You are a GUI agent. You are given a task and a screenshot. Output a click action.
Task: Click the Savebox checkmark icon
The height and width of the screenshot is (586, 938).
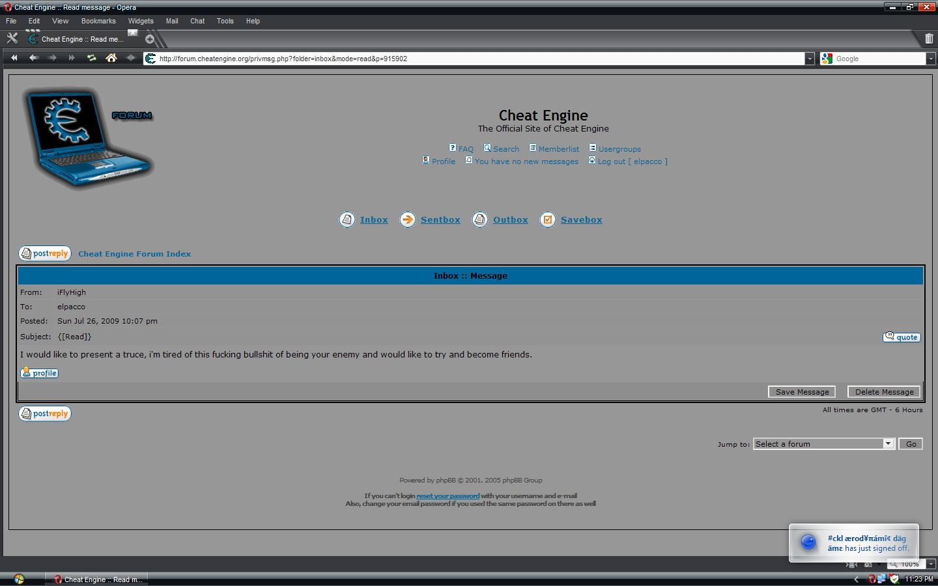coord(548,220)
